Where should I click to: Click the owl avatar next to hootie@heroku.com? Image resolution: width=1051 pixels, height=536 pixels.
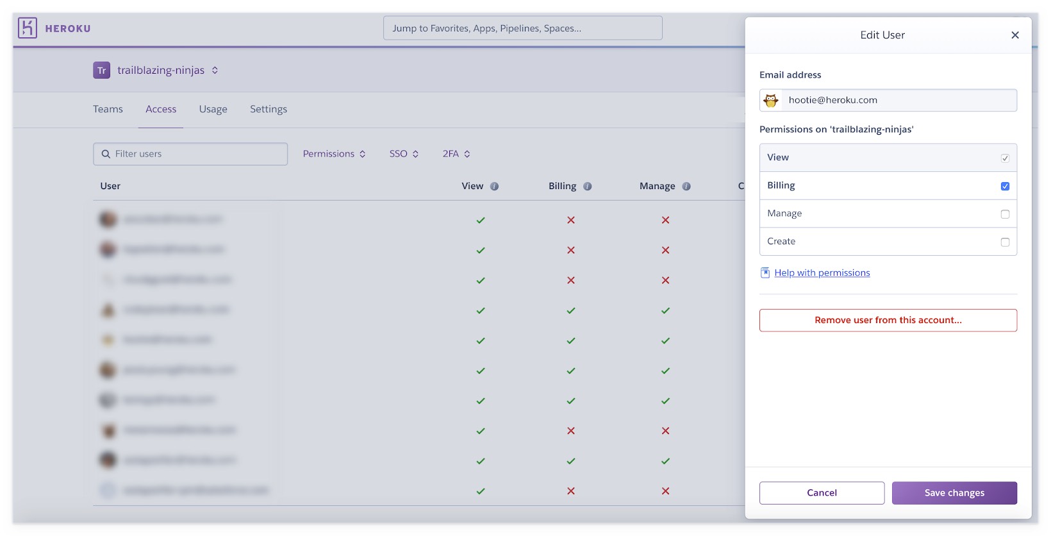[771, 101]
